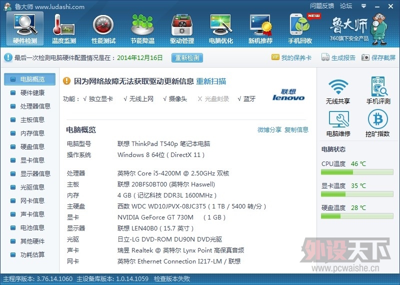Viewport: 400px width, 285px height.
Task: Click the 复制信息 copy info link
Action: 296,129
